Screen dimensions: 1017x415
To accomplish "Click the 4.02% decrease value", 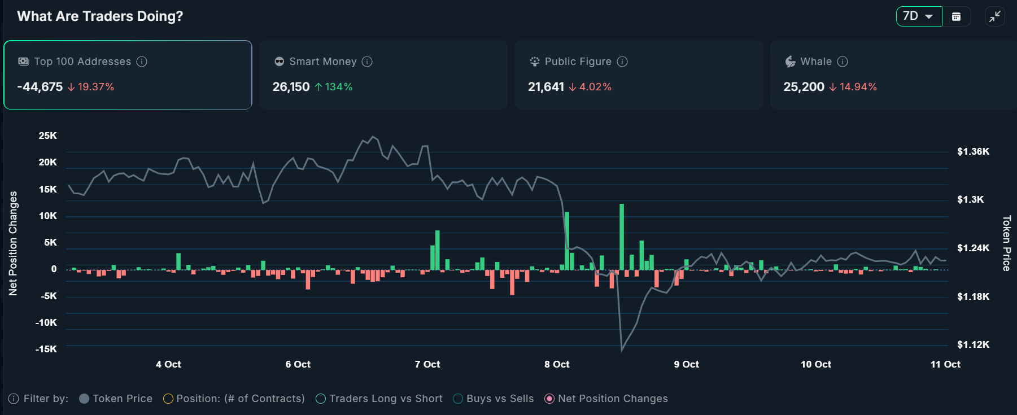I will [x=595, y=87].
